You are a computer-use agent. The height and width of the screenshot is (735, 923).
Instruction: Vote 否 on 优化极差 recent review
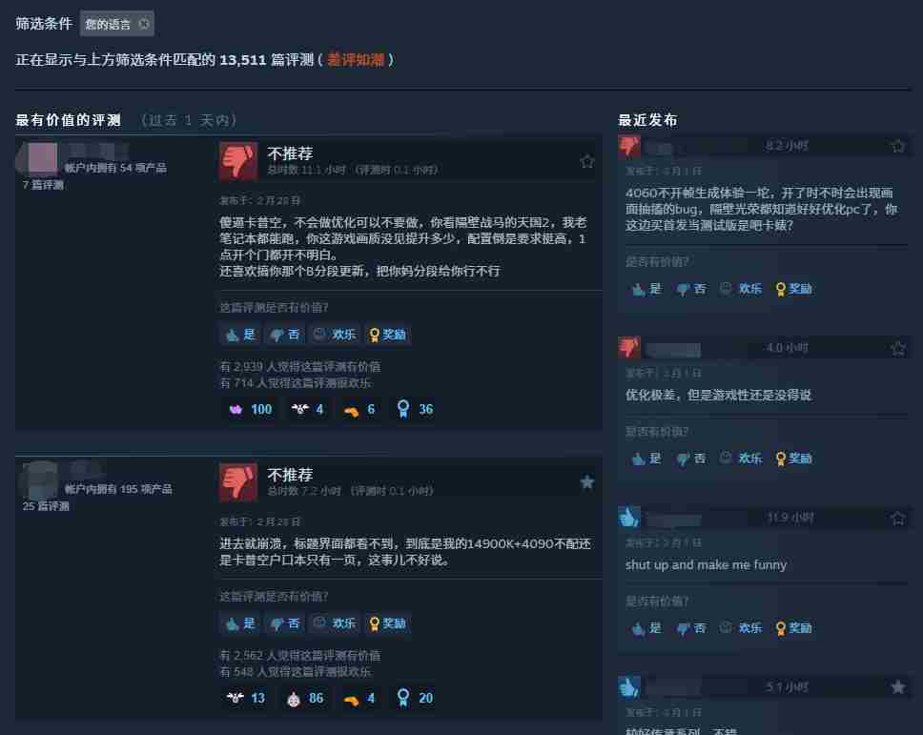[x=691, y=459]
